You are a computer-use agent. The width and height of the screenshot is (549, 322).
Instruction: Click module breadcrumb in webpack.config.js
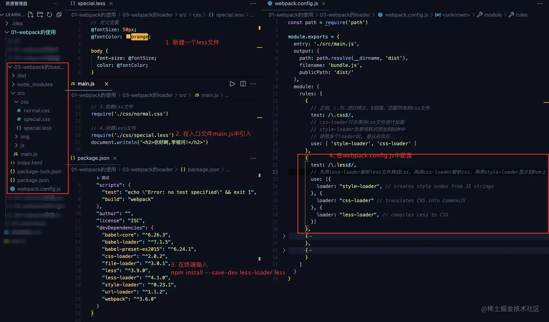point(493,15)
